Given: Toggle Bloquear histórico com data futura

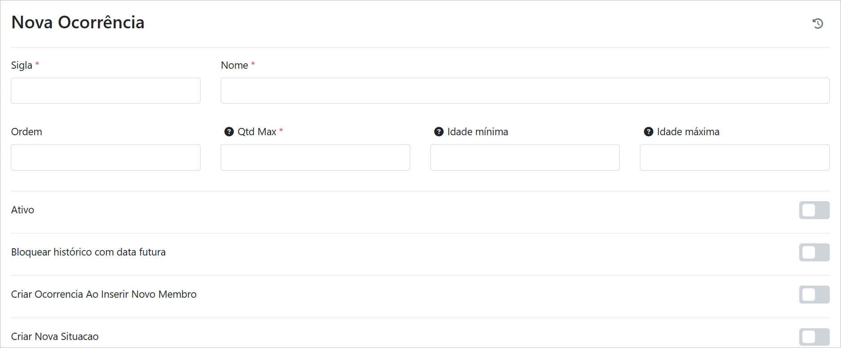Looking at the screenshot, I should point(814,252).
